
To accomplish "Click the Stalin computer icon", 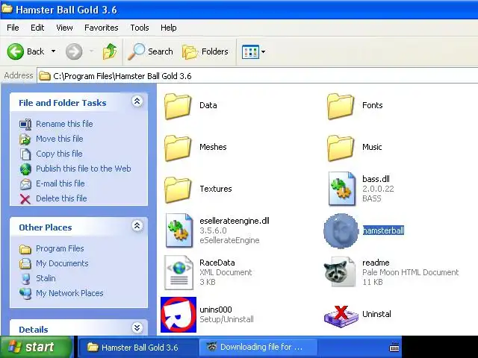I will [26, 278].
